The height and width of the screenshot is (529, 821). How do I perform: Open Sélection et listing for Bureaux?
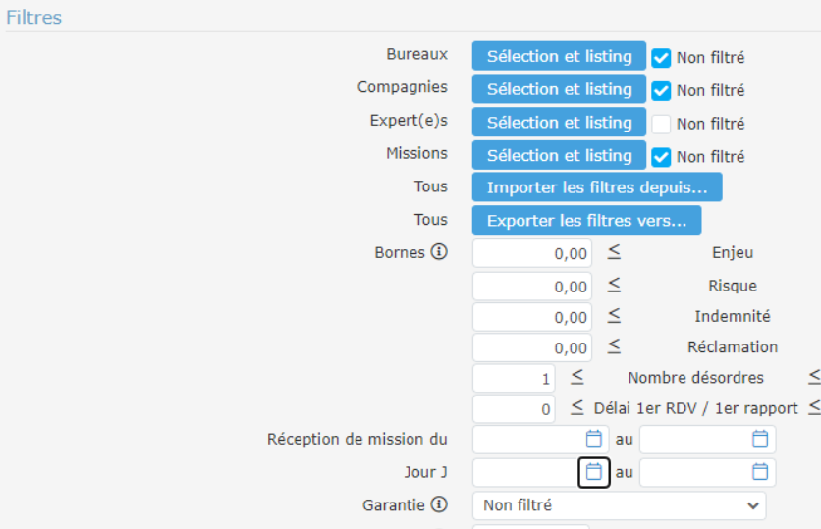(x=559, y=56)
